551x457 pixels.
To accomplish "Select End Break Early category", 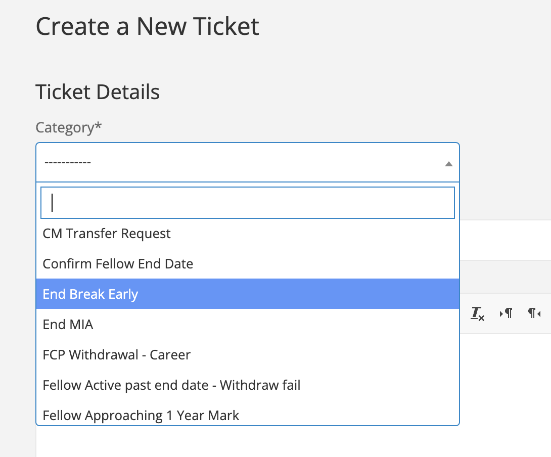I will pos(90,294).
